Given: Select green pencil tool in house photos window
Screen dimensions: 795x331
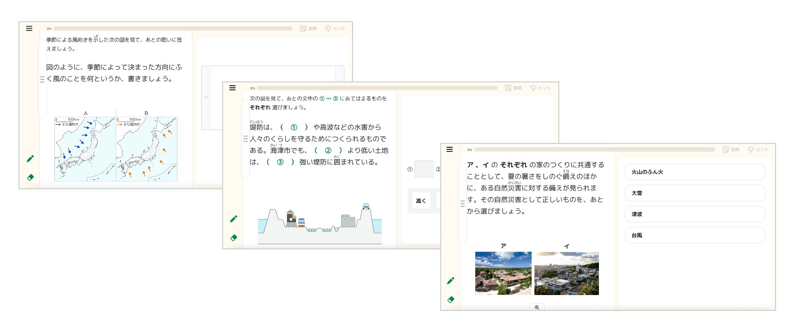Looking at the screenshot, I should click(451, 280).
